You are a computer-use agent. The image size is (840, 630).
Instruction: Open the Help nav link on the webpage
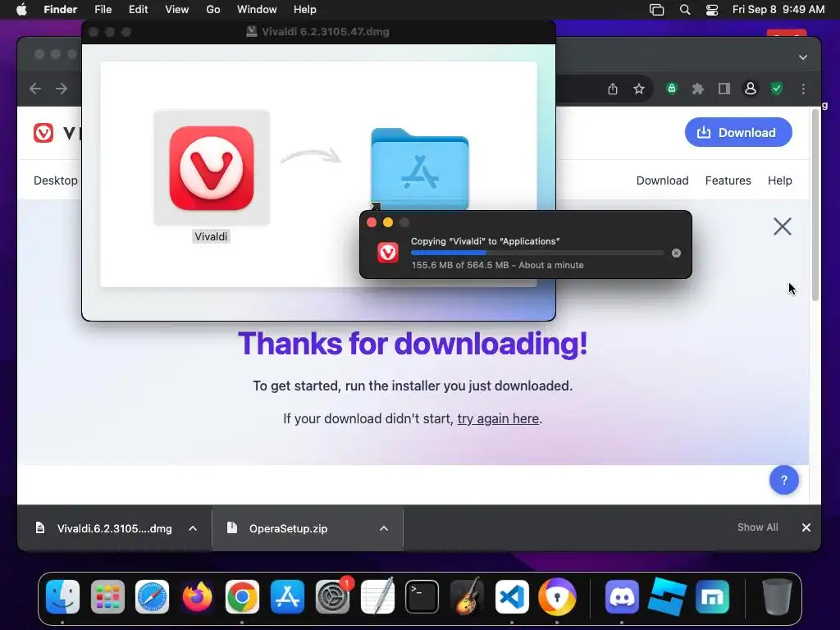pos(779,180)
